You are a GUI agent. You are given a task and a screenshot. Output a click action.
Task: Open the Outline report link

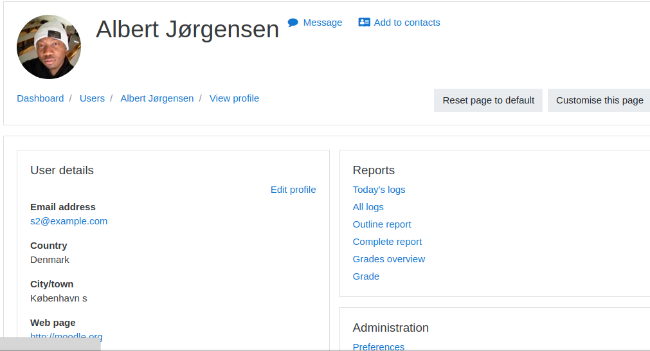click(382, 224)
